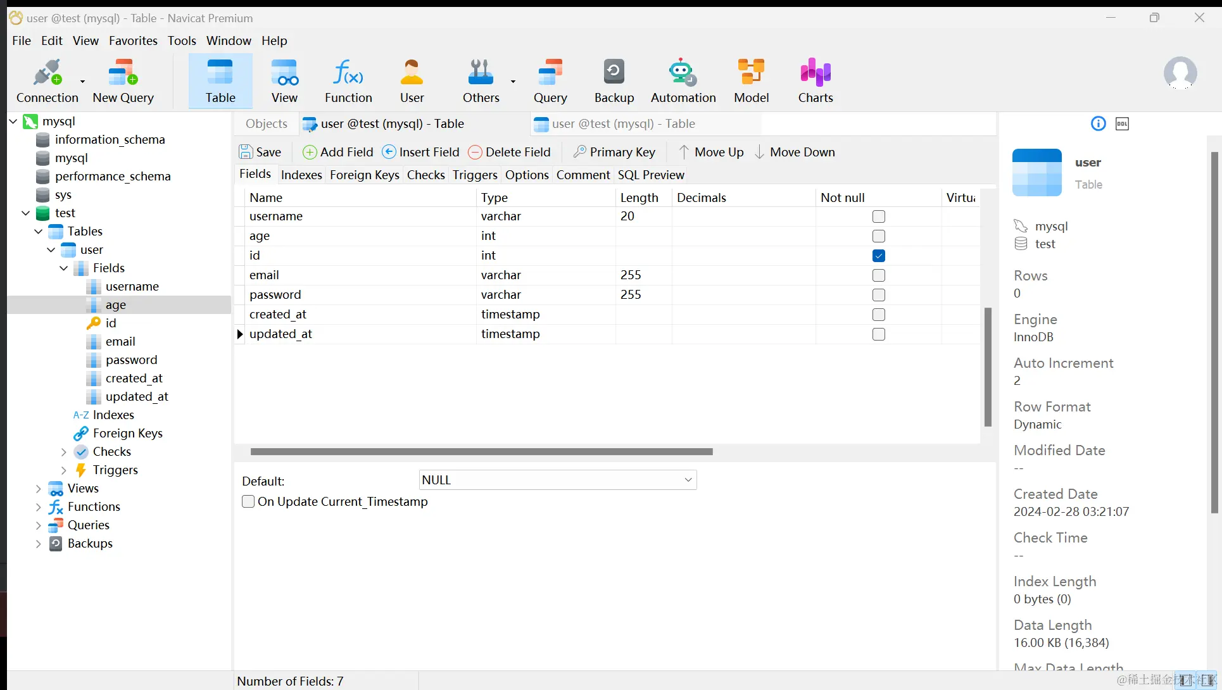Expand the Triggers node
This screenshot has height=690, width=1222.
pos(64,470)
